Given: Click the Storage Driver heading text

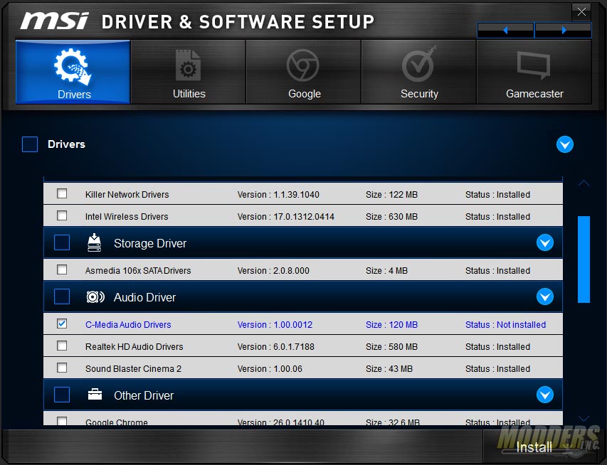Looking at the screenshot, I should [x=150, y=243].
